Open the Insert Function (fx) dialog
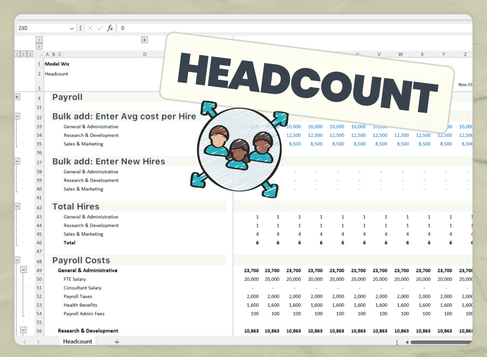The image size is (487, 357). point(110,28)
